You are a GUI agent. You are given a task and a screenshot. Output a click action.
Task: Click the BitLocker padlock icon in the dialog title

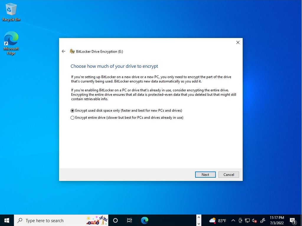click(x=72, y=51)
